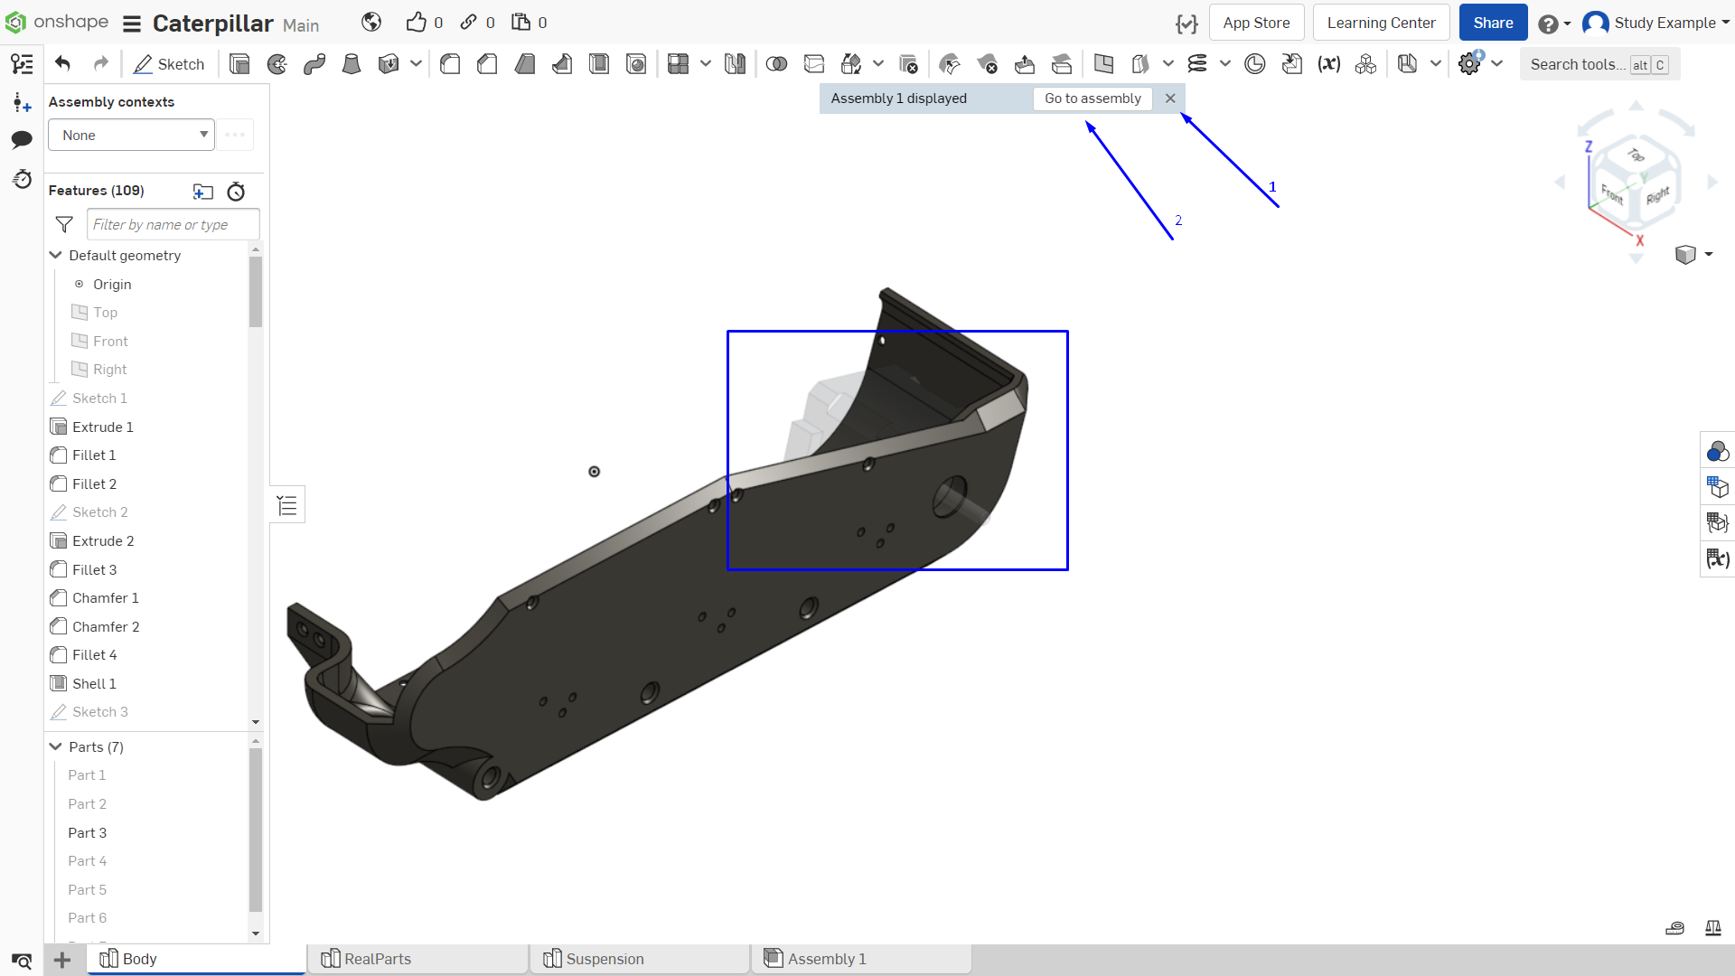Expand the sheet metal tools dropdown

pos(1435,64)
